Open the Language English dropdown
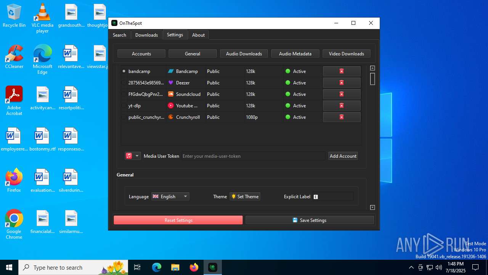The image size is (488, 275). point(170,196)
